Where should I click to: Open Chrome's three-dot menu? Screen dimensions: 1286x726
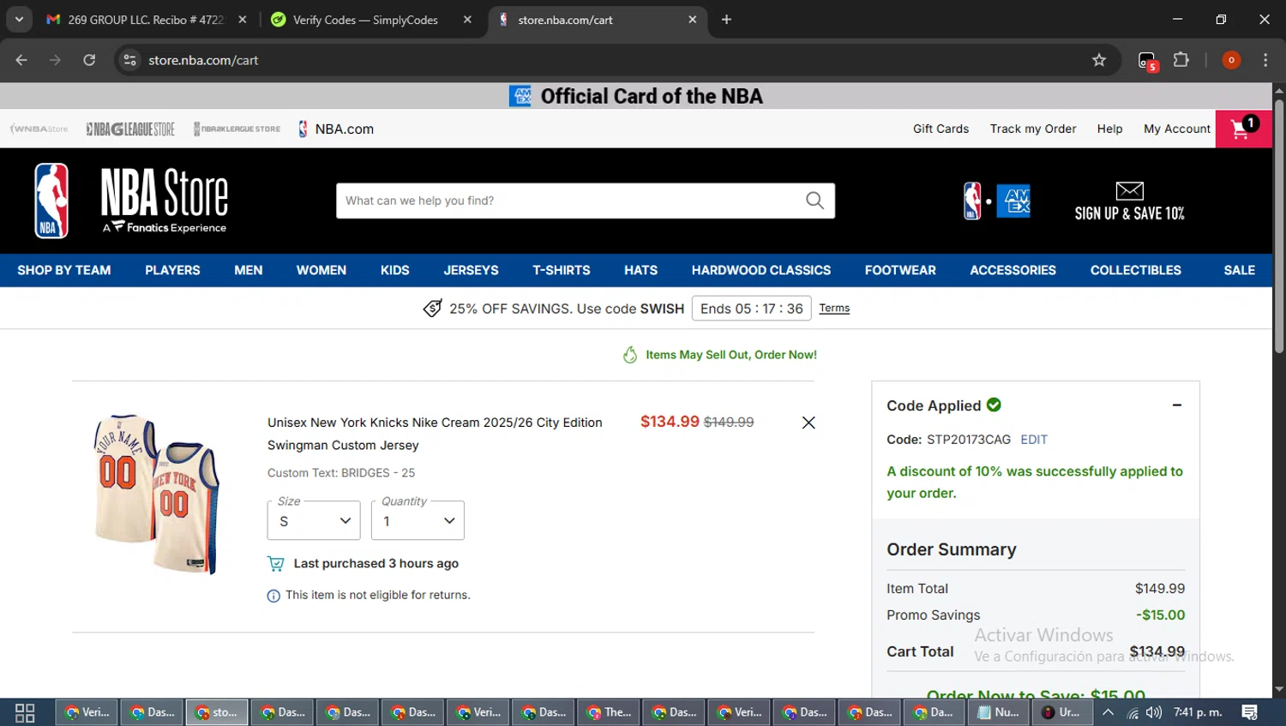(x=1265, y=60)
